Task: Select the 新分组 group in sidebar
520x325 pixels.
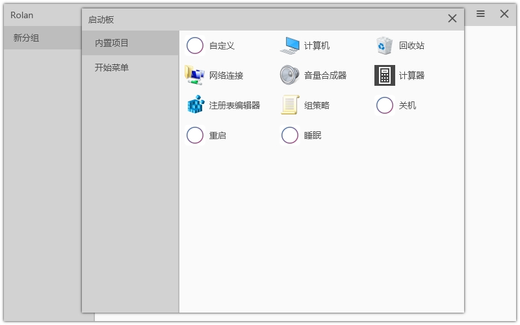Action: click(27, 38)
